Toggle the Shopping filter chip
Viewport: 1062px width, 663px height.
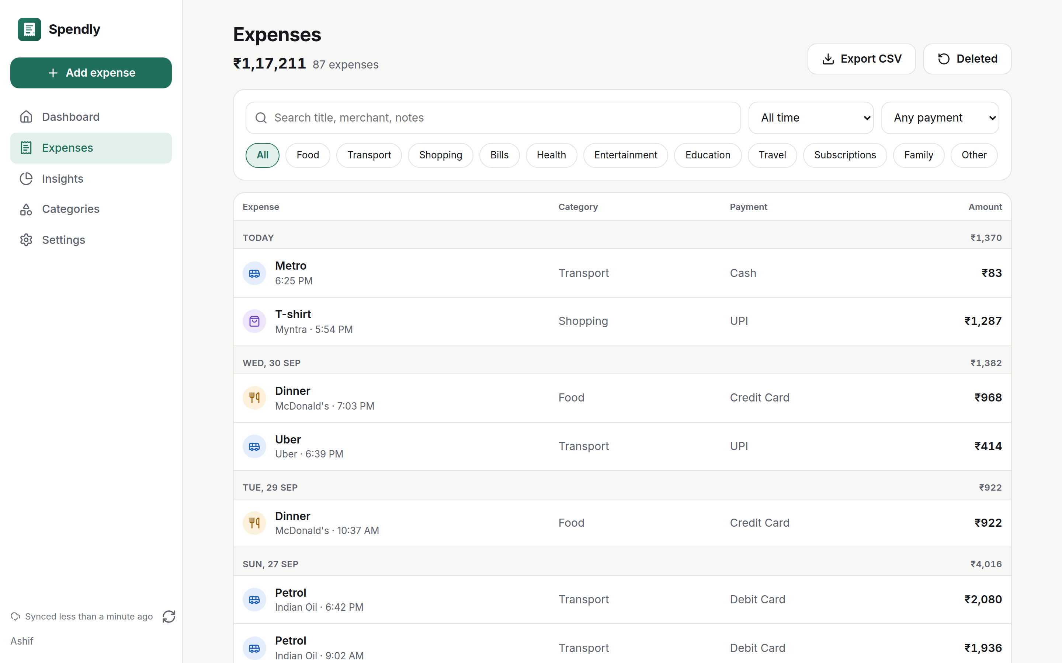[x=441, y=155]
